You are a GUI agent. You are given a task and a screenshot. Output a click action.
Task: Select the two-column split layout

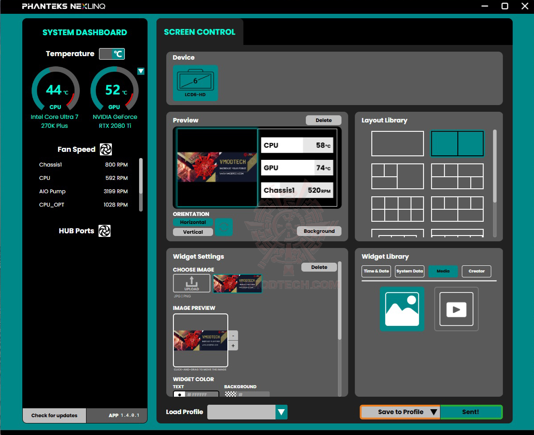pyautogui.click(x=457, y=143)
